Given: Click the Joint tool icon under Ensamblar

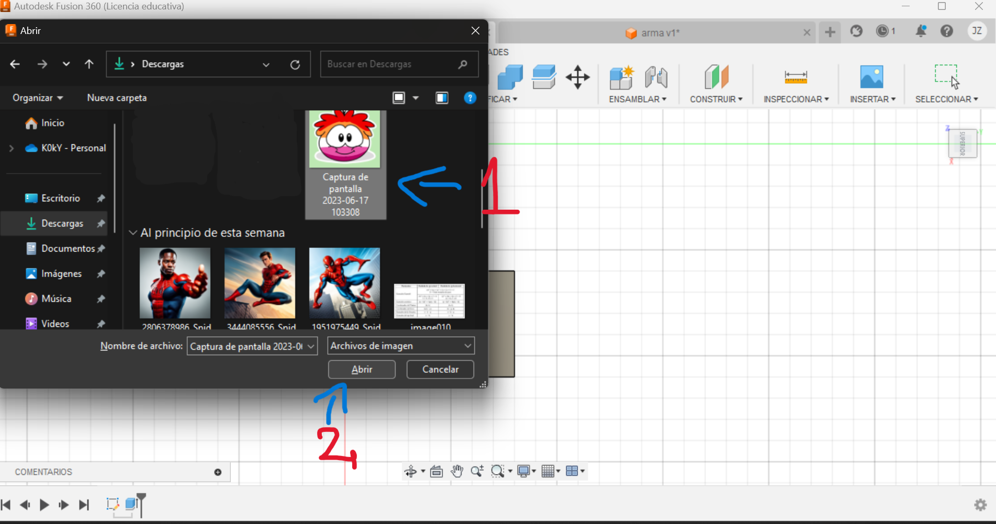Looking at the screenshot, I should [x=656, y=77].
